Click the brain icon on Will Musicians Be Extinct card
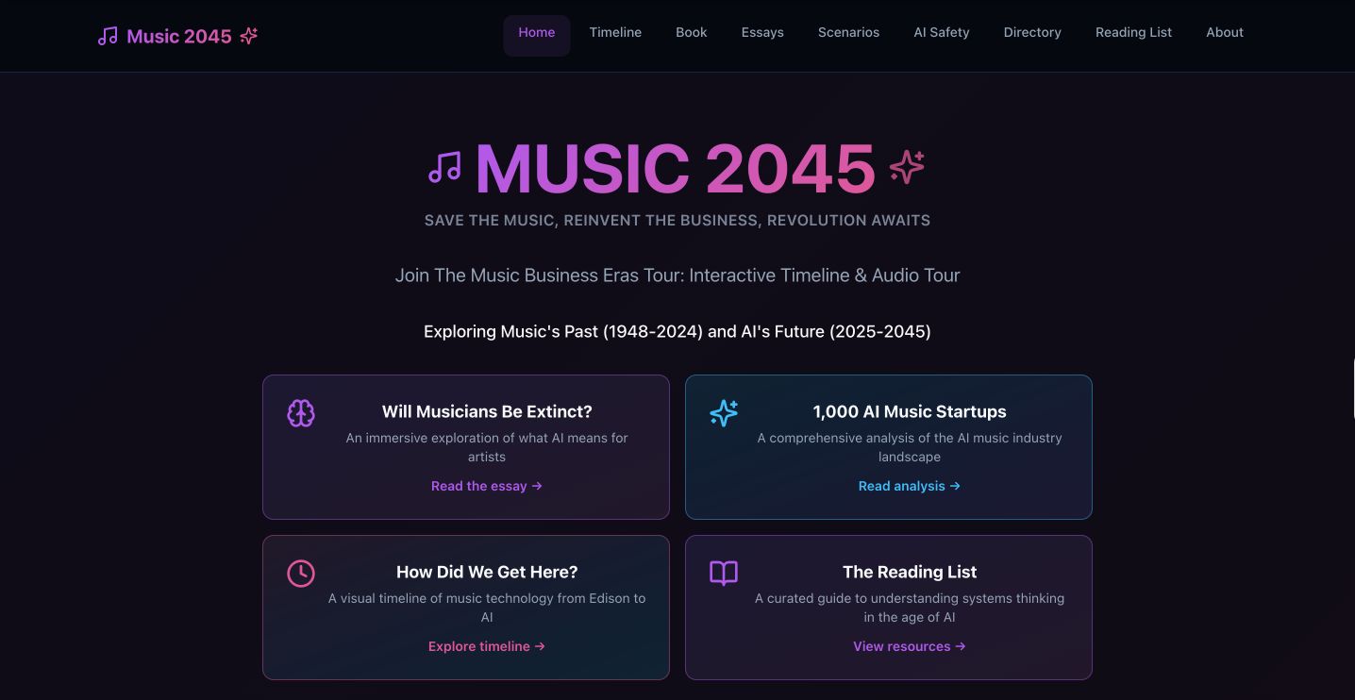Viewport: 1355px width, 700px height. [x=301, y=413]
